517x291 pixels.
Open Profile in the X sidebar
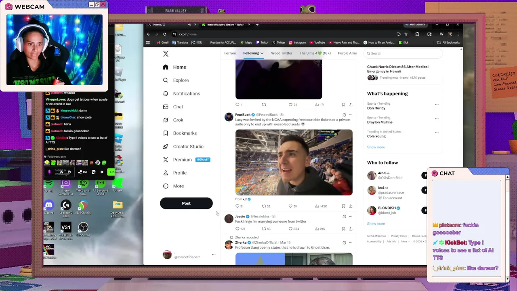point(174,173)
